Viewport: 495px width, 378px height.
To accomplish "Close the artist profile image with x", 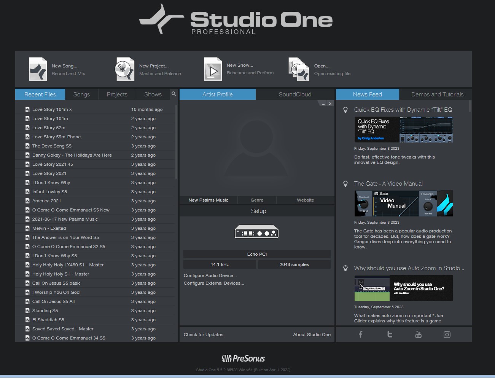I will pyautogui.click(x=330, y=104).
